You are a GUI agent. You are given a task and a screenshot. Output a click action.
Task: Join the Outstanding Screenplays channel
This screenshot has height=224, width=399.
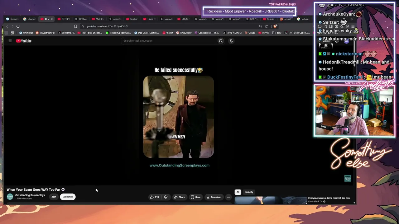click(x=54, y=197)
